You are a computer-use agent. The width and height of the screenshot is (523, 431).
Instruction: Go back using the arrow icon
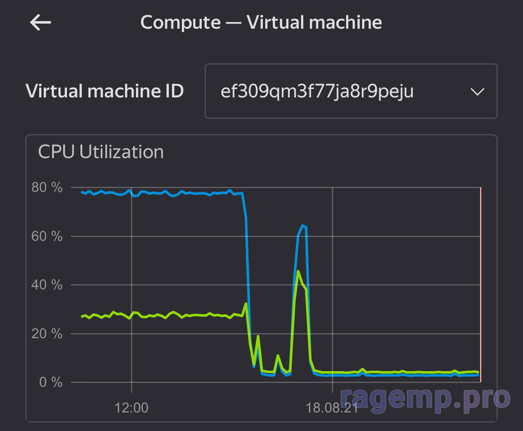40,22
